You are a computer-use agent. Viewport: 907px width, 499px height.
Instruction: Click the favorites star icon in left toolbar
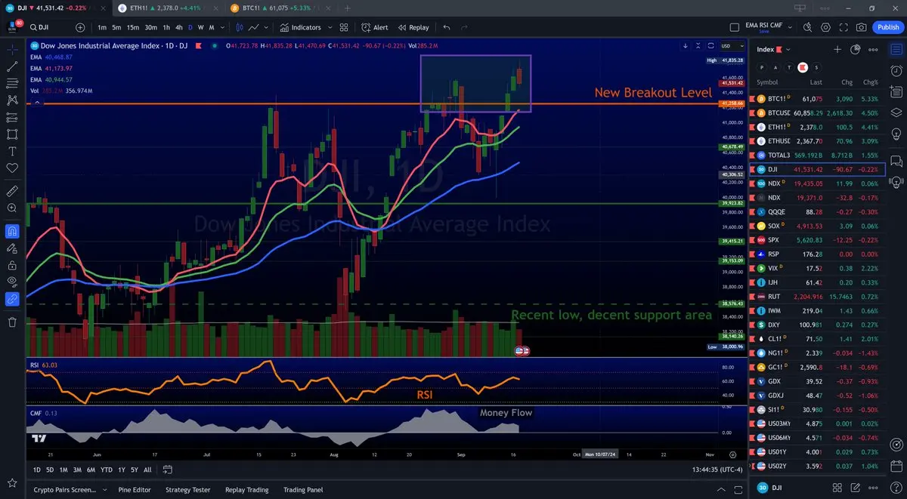click(12, 482)
